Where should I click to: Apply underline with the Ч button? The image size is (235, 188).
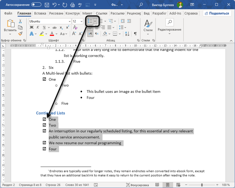pyautogui.click(x=44, y=27)
